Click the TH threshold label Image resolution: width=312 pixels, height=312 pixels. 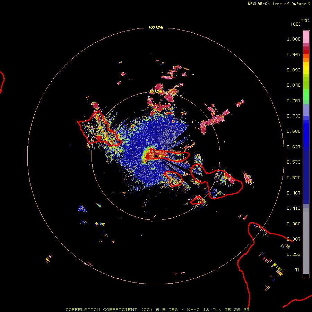click(x=298, y=270)
